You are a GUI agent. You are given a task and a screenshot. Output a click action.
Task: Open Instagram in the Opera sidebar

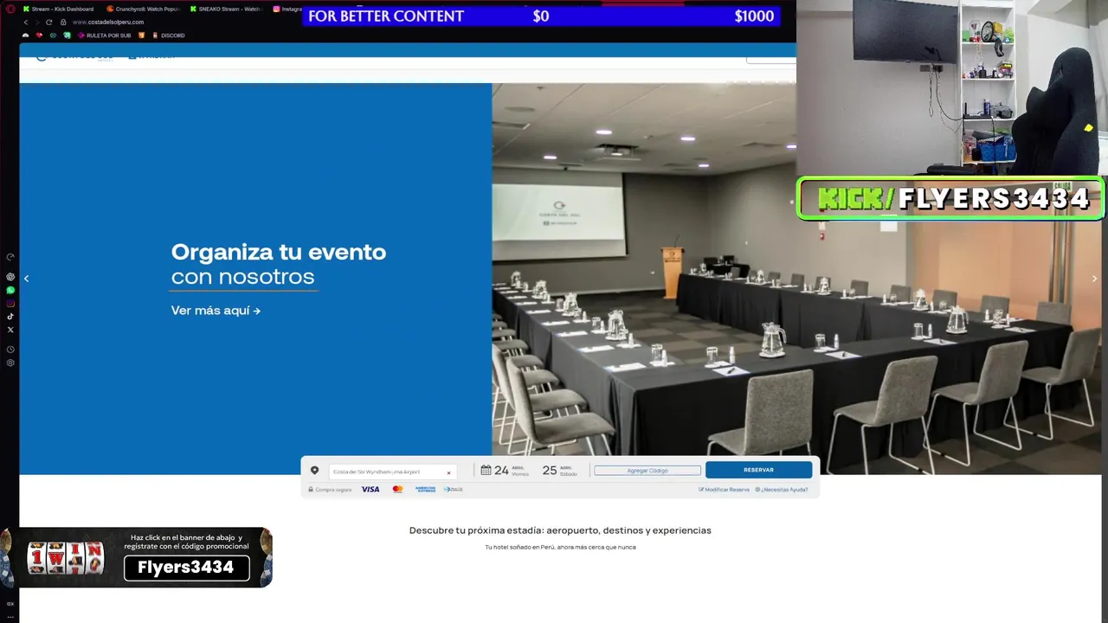pyautogui.click(x=10, y=303)
